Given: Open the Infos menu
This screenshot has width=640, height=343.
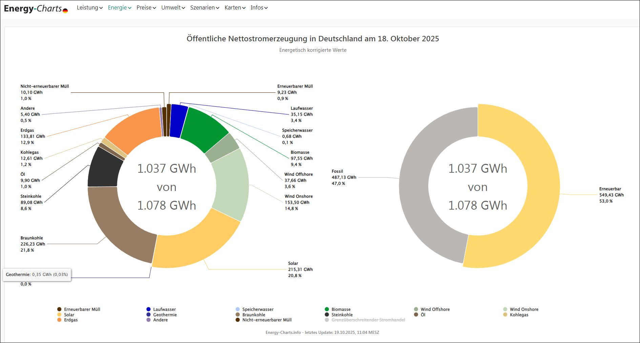Looking at the screenshot, I should pos(259,7).
